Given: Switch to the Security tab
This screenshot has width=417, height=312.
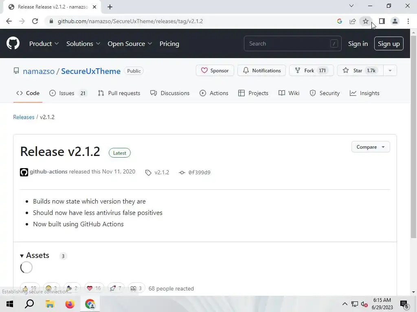Looking at the screenshot, I should (325, 93).
